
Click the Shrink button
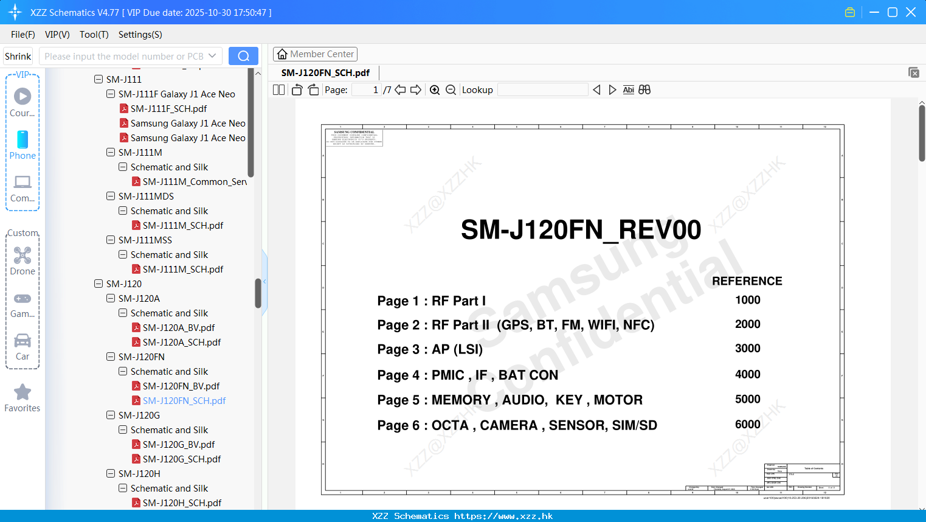pyautogui.click(x=18, y=56)
